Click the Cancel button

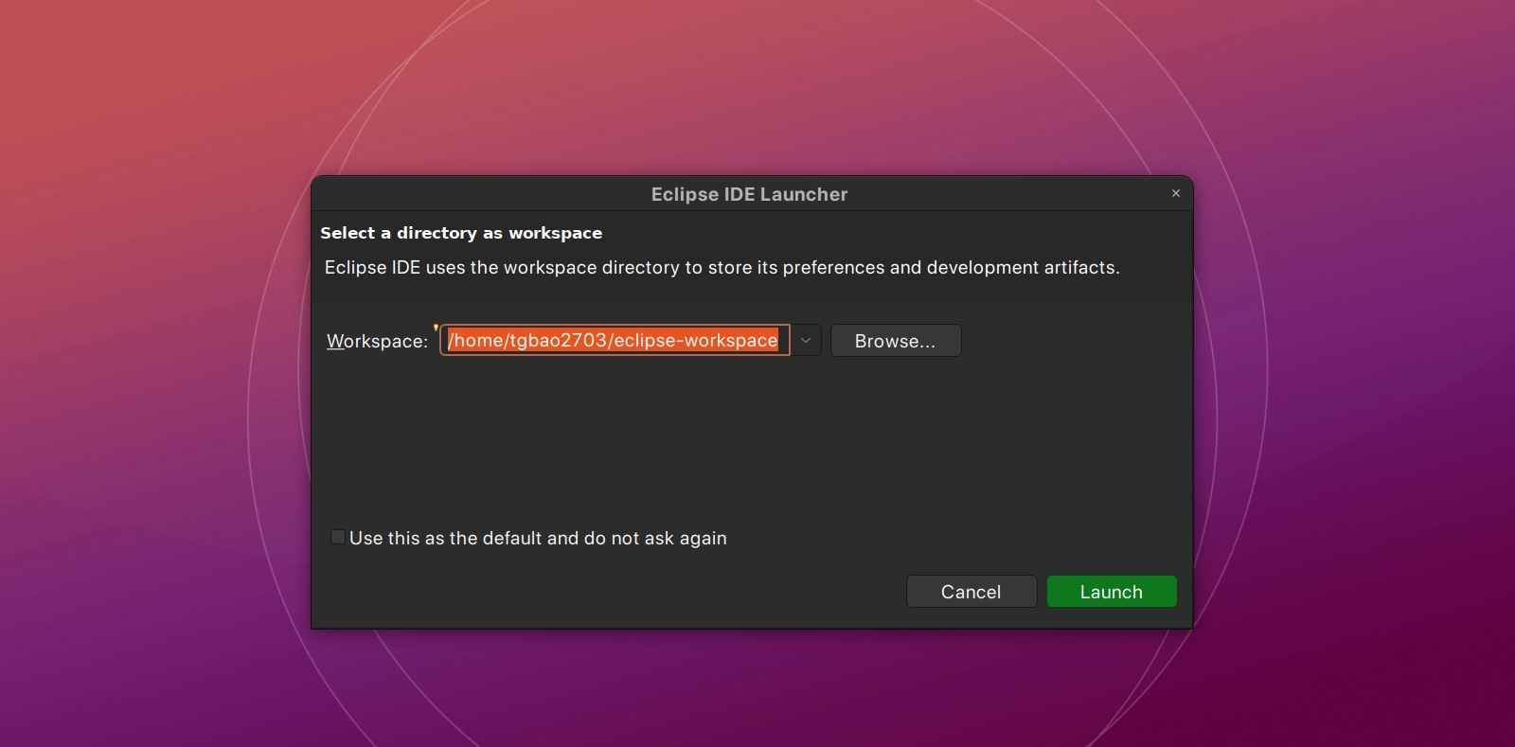point(971,592)
